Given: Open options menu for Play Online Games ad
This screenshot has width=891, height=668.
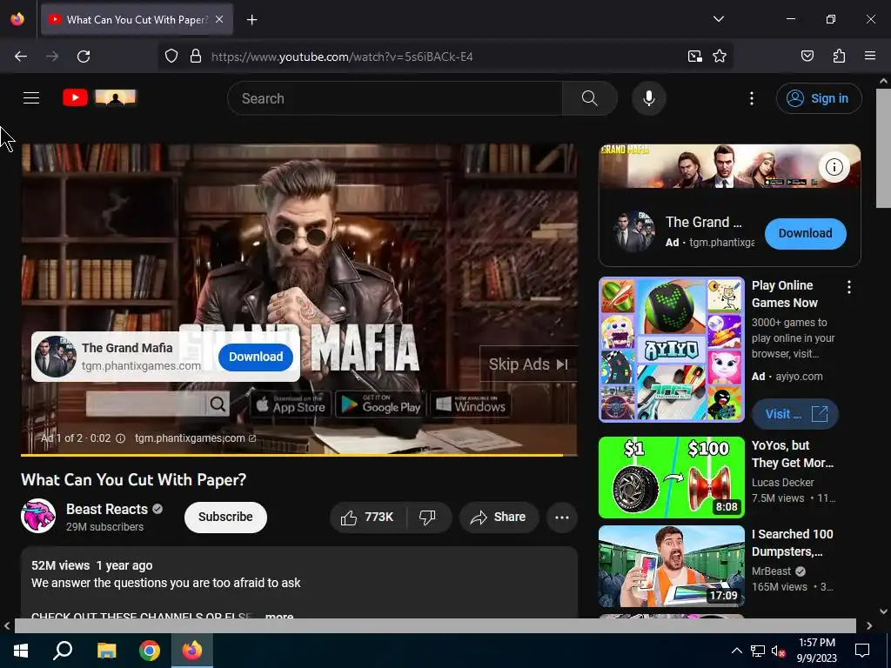Looking at the screenshot, I should point(849,287).
